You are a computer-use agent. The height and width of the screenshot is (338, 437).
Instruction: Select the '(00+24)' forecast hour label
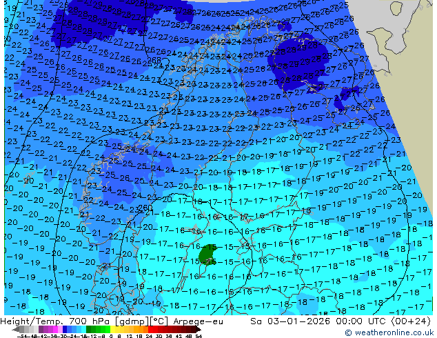[411, 321]
